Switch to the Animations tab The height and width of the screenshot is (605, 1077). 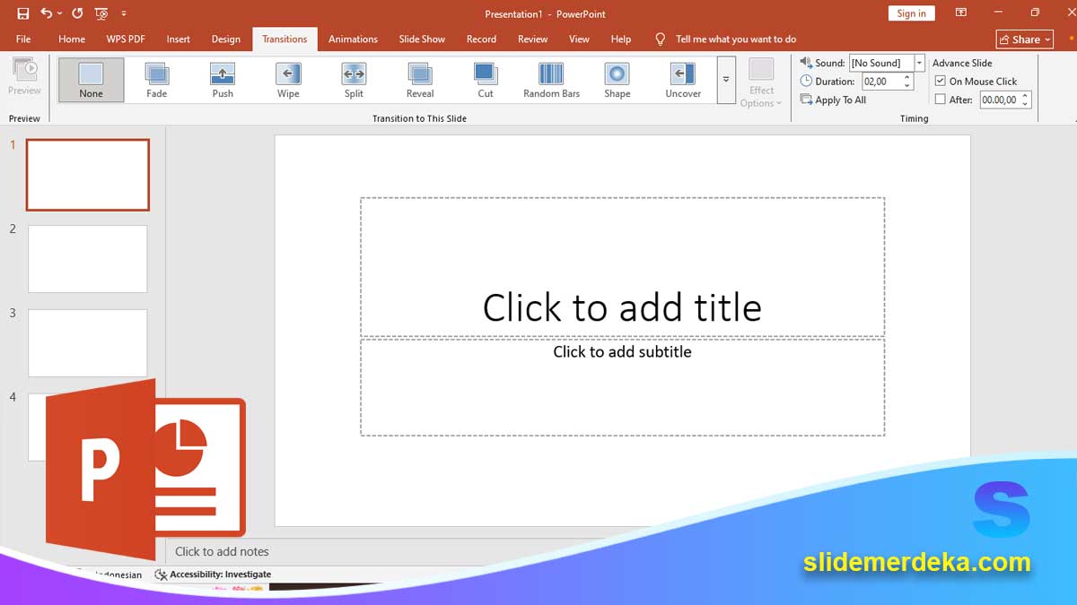(x=353, y=39)
